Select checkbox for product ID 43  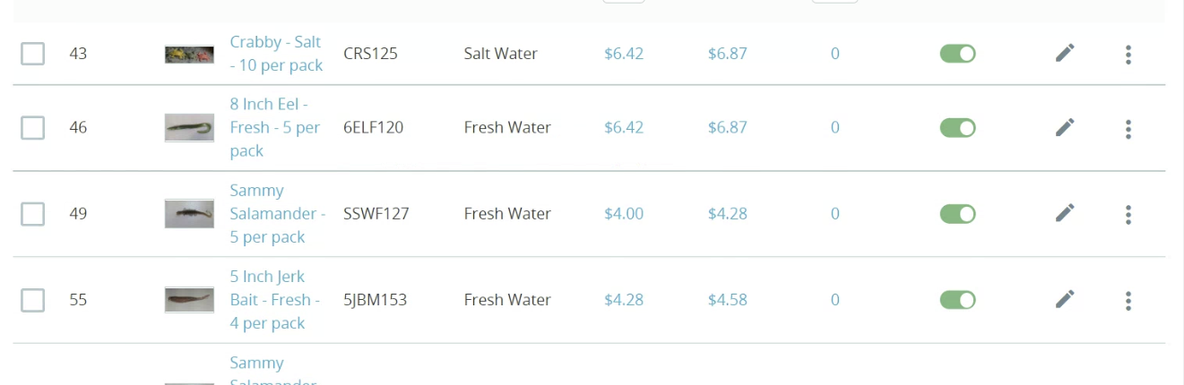pos(33,54)
